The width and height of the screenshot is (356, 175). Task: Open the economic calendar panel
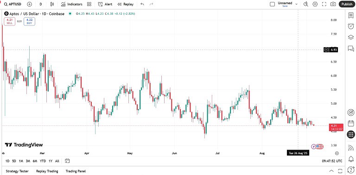[x=351, y=123]
